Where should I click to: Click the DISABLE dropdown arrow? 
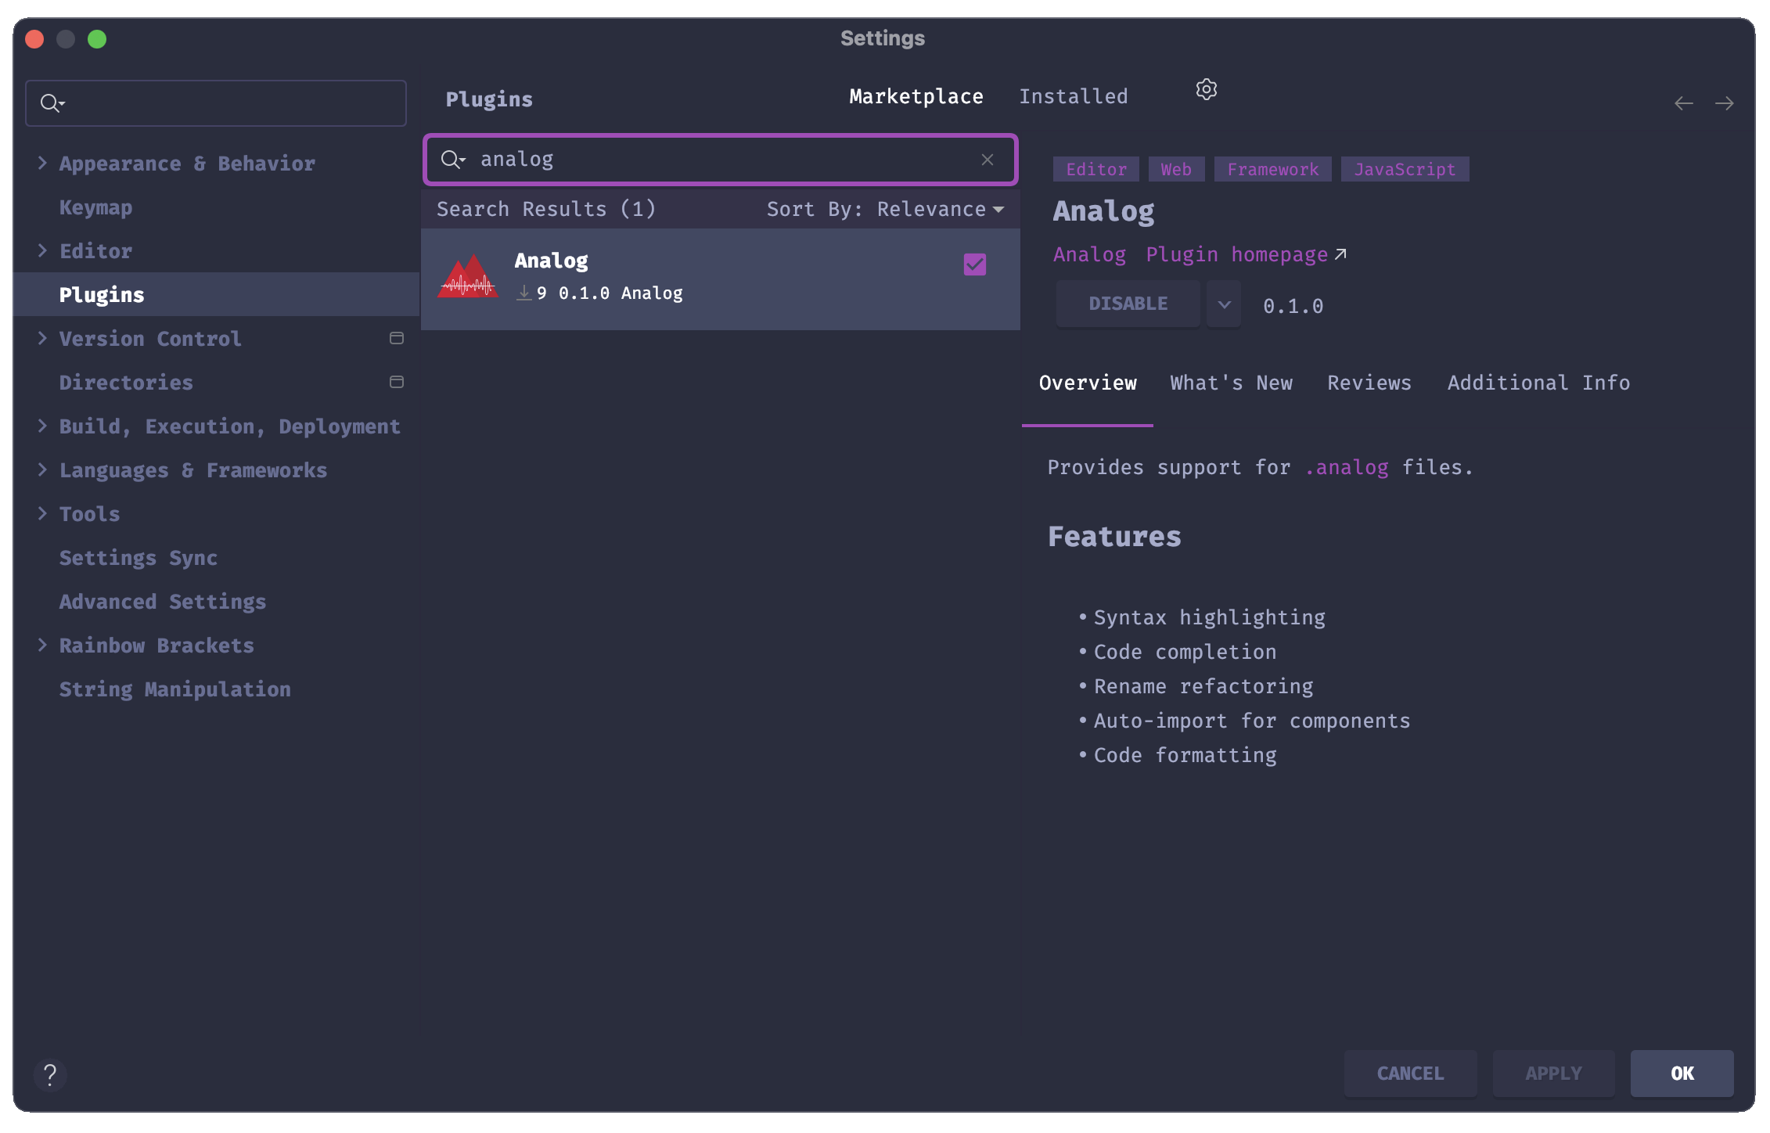tap(1223, 304)
